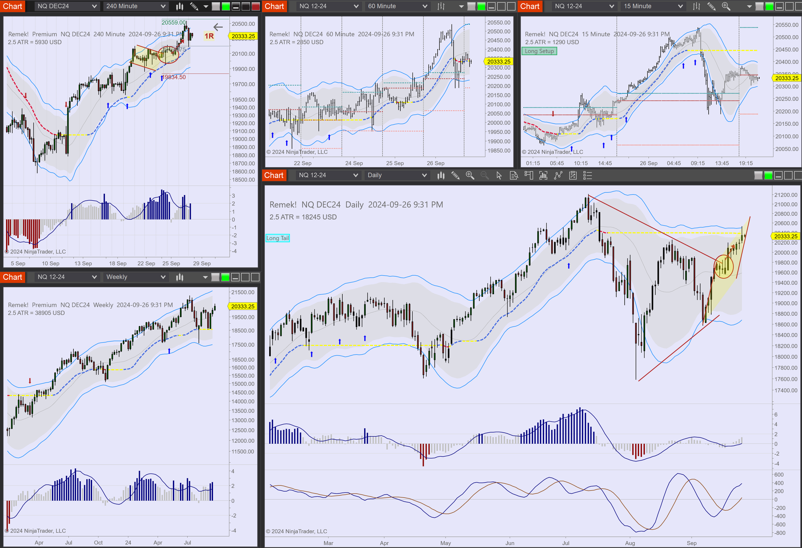
Task: Show the Data Box on Daily chart
Action: [514, 175]
